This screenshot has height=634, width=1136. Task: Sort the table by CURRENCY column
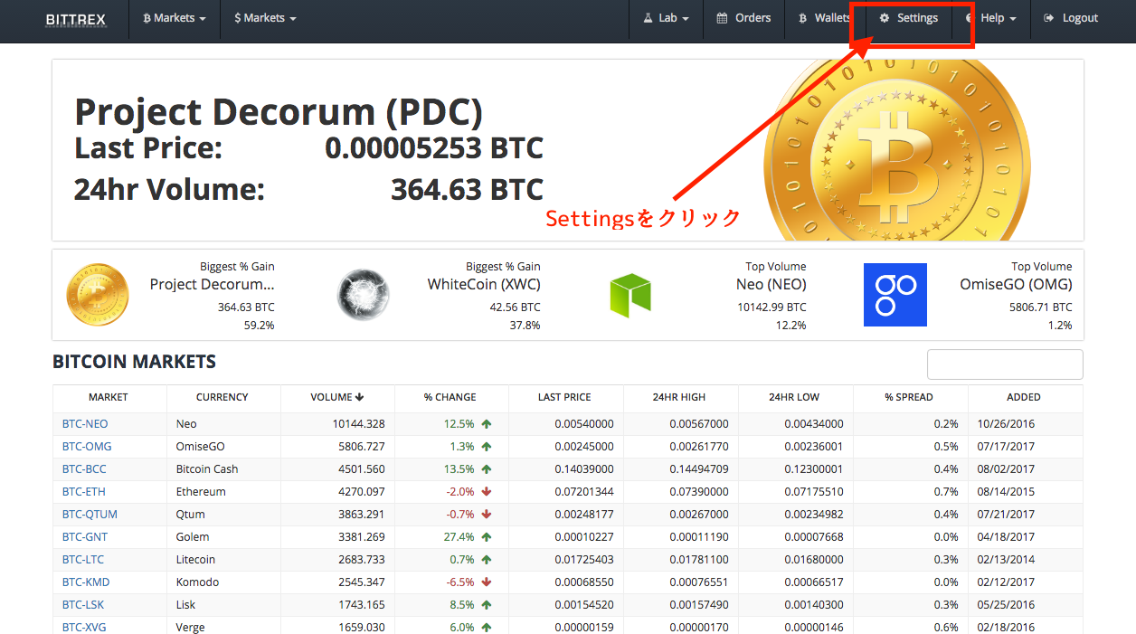click(222, 397)
